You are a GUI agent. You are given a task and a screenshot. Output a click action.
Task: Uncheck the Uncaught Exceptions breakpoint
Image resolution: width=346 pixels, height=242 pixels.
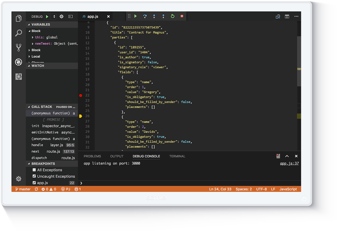pos(34,176)
